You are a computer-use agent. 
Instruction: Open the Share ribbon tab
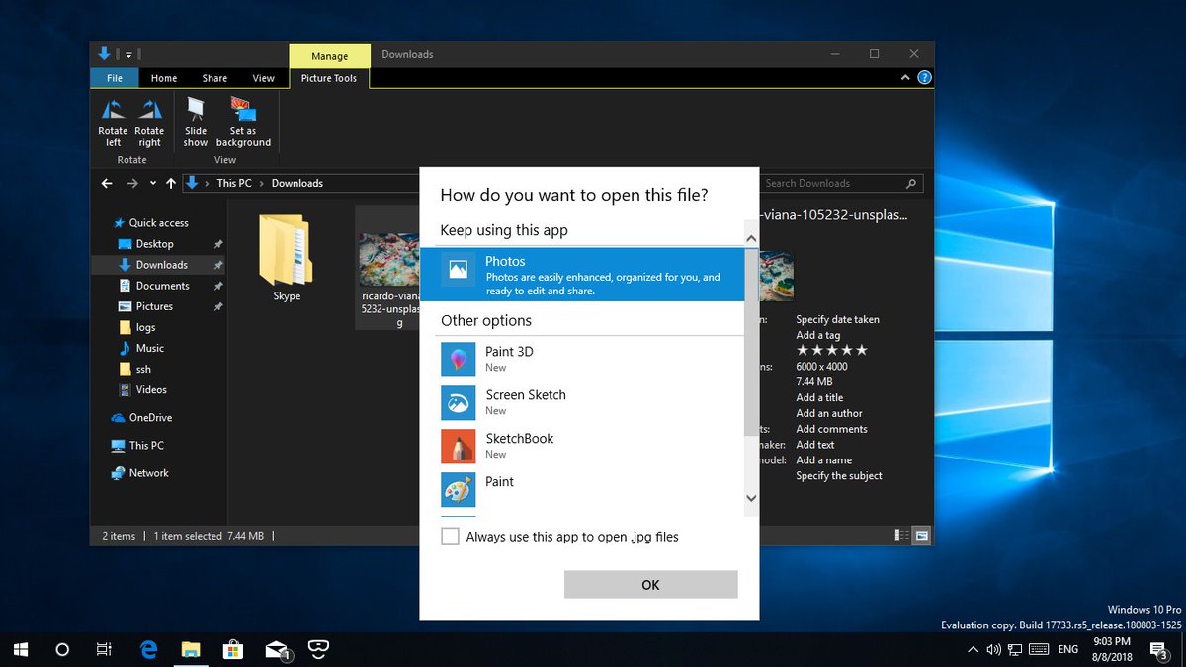214,78
